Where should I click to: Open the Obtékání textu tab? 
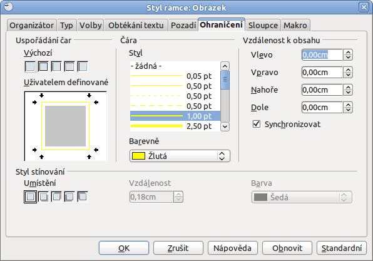tap(136, 25)
